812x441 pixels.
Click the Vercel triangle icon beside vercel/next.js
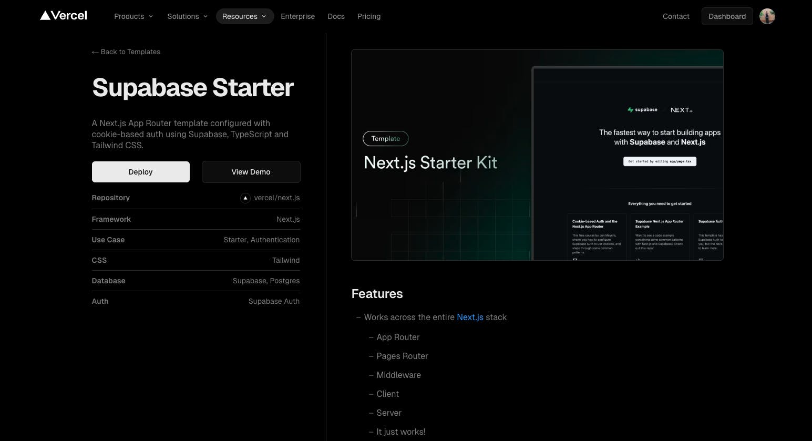point(245,198)
